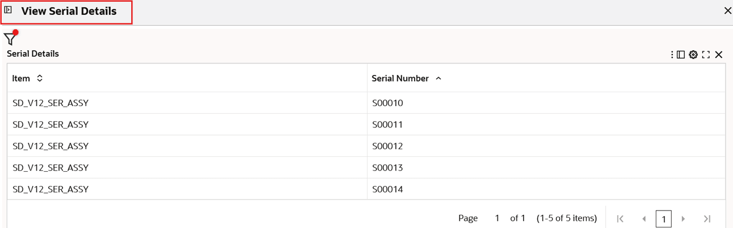Select SD_V12_SER_ASSY item in S00014 row
Viewport: 733px width, 228px height.
point(187,189)
